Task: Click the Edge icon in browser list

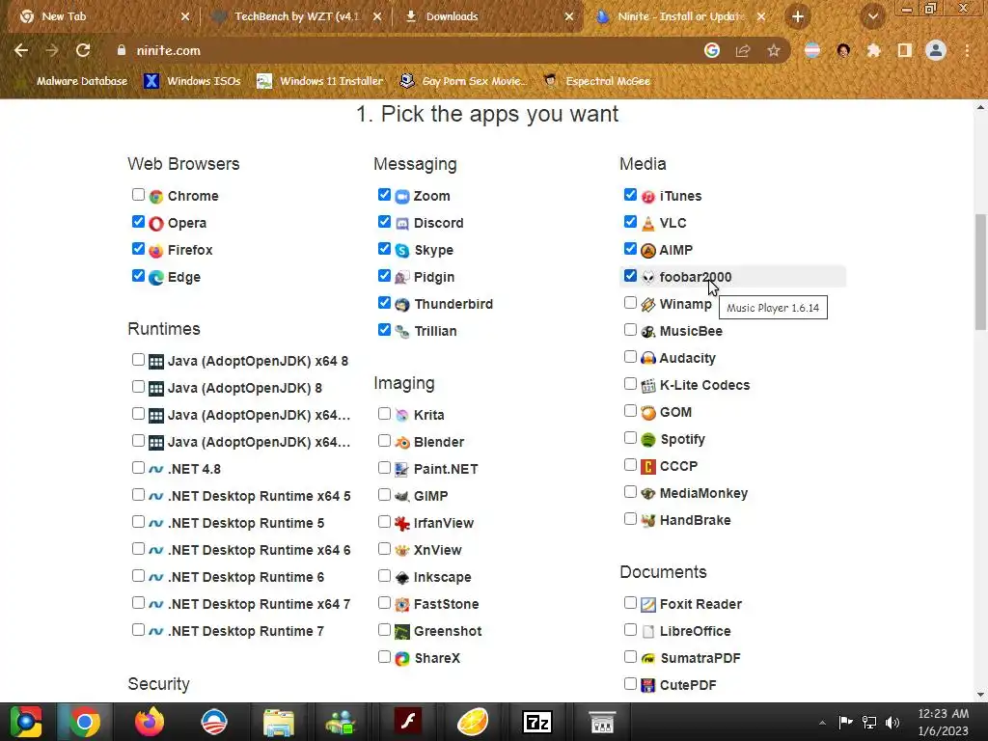Action: 155,277
